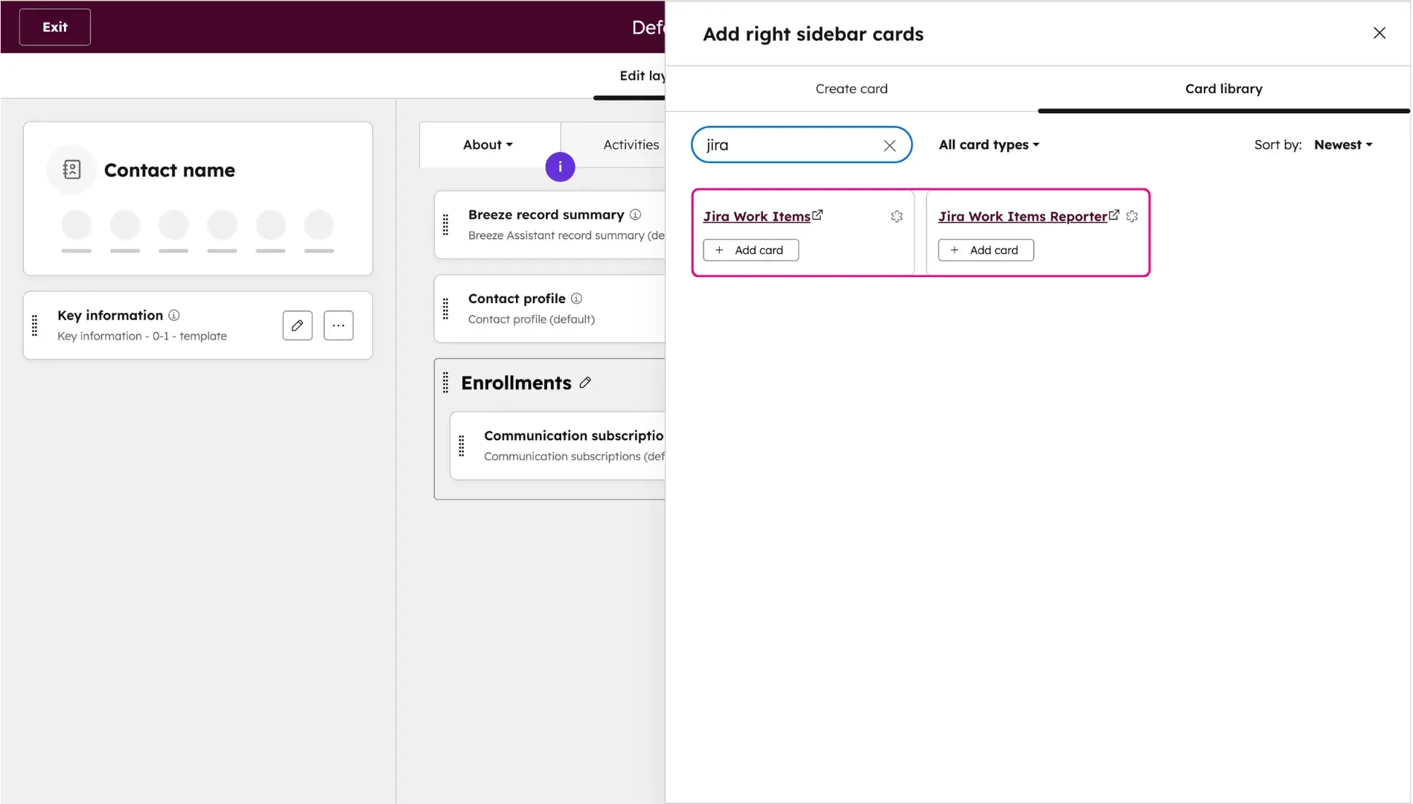The width and height of the screenshot is (1413, 804).
Task: Open the Activities tab
Action: click(631, 144)
